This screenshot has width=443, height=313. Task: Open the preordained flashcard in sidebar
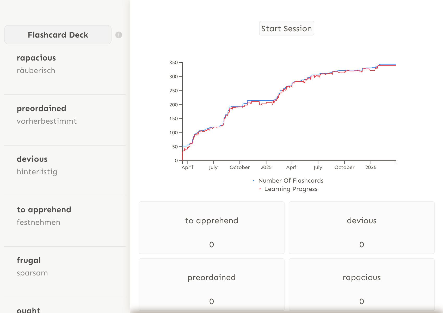point(65,120)
